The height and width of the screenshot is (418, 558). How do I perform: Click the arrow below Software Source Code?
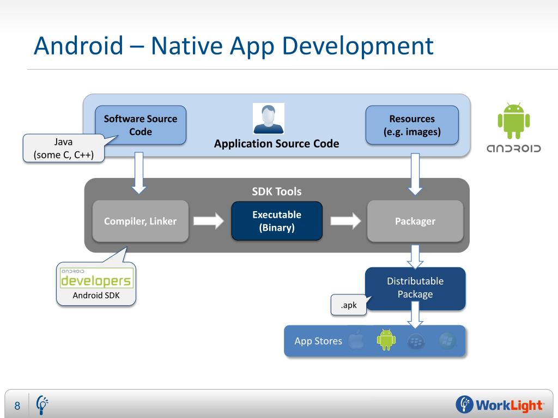pos(139,173)
